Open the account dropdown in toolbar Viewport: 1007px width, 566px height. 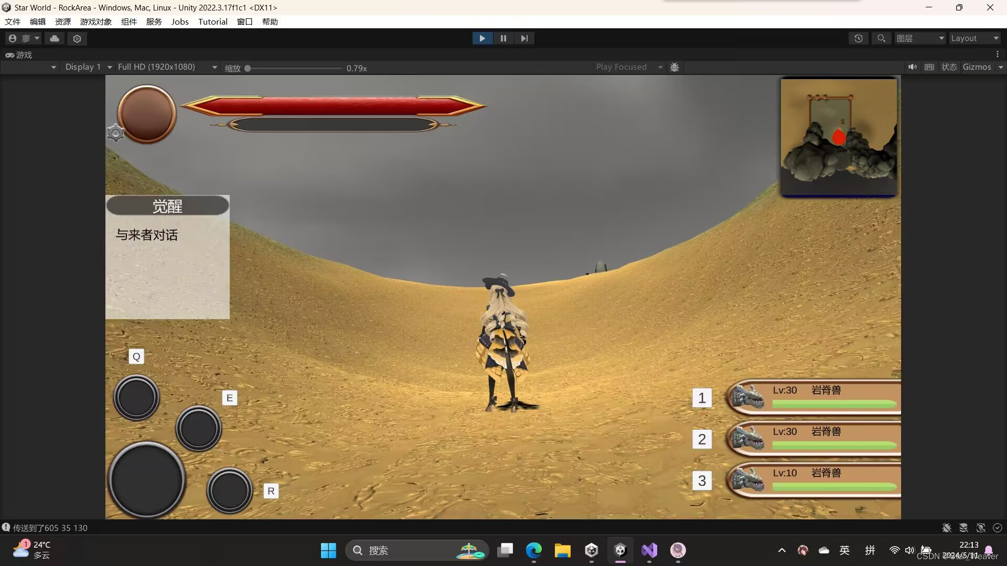coord(24,38)
